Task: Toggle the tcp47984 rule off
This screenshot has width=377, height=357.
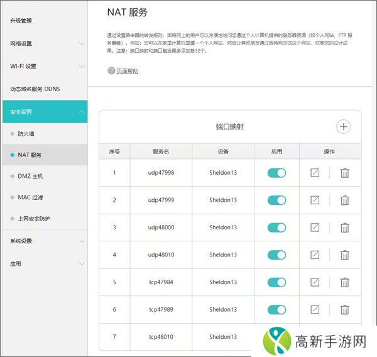Action: point(276,282)
